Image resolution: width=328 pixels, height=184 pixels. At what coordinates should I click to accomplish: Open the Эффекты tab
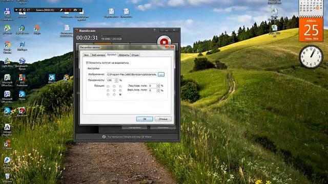point(124,55)
